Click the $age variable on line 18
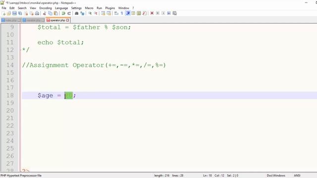Image resolution: width=317 pixels, height=178 pixels. coord(45,95)
